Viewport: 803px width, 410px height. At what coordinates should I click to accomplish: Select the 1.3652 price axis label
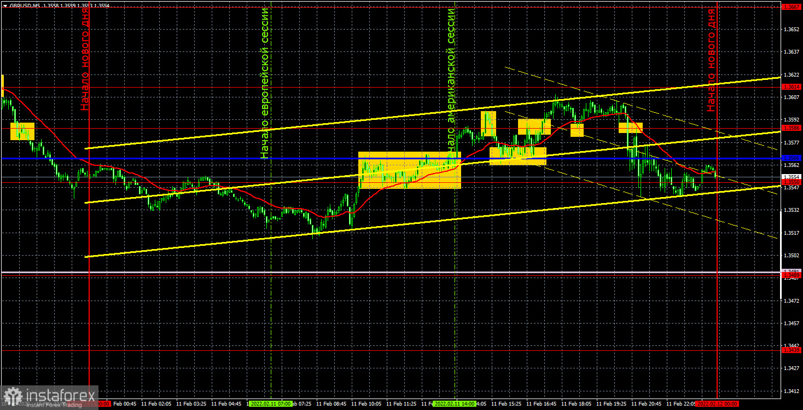pyautogui.click(x=792, y=29)
